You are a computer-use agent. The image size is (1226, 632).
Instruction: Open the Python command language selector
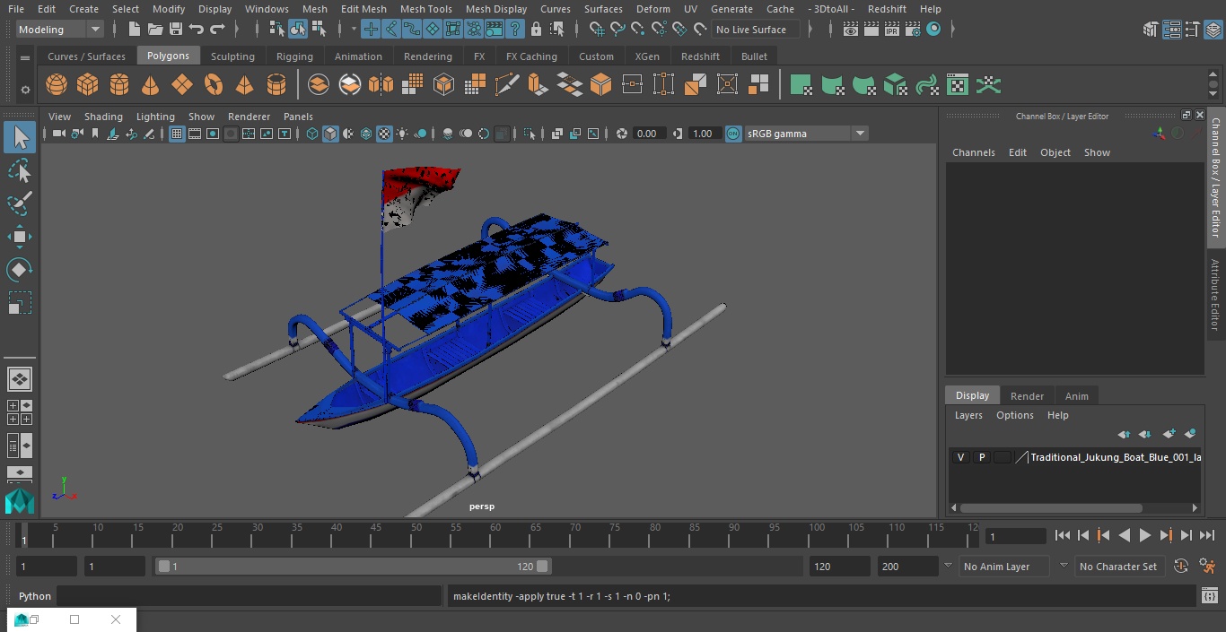[x=35, y=596]
